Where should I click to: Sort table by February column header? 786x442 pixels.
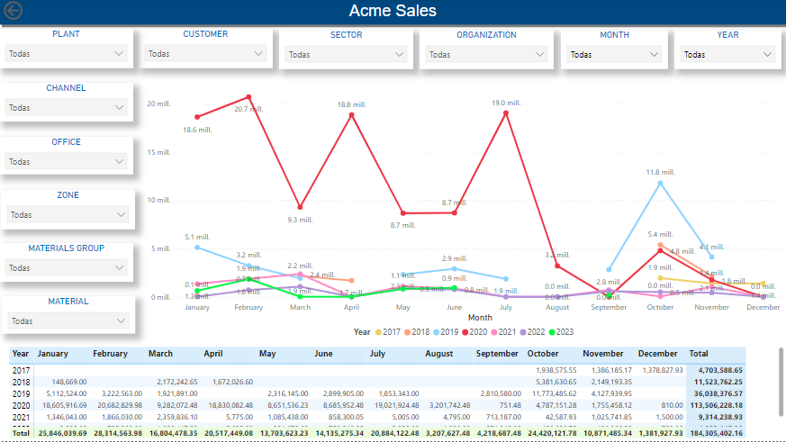pyautogui.click(x=110, y=354)
